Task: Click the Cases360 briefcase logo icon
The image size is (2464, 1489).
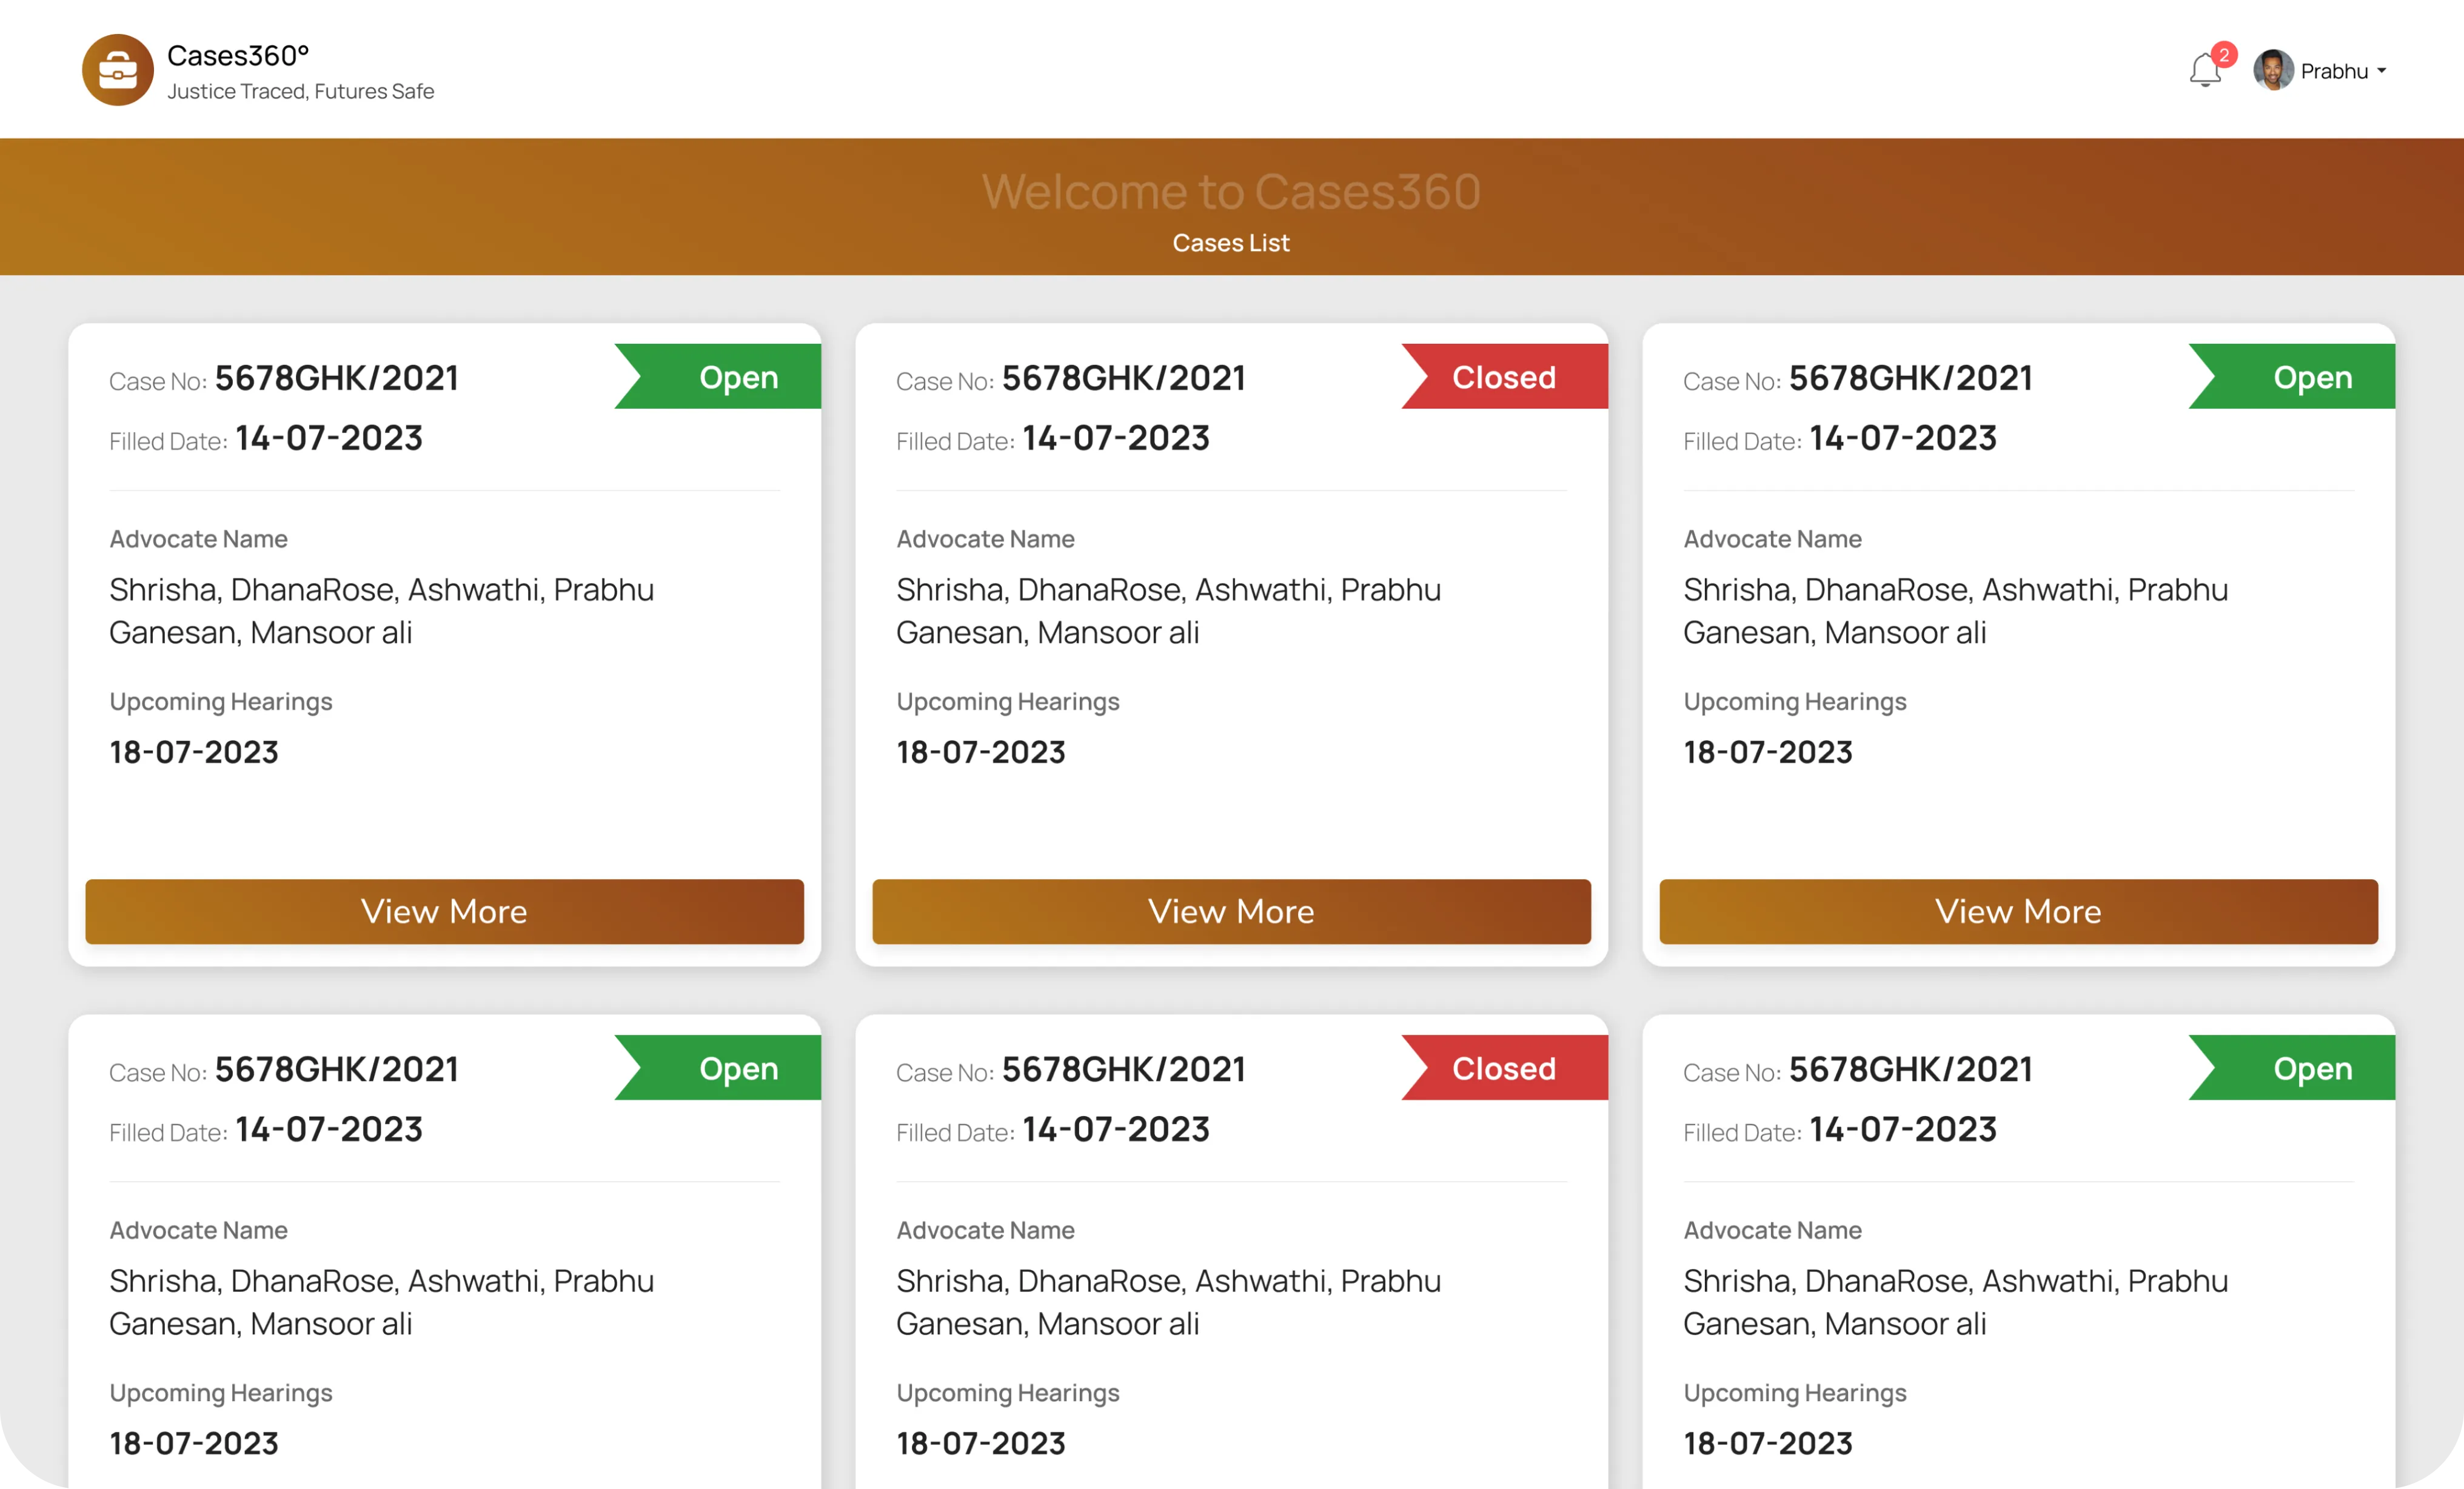Action: [117, 70]
